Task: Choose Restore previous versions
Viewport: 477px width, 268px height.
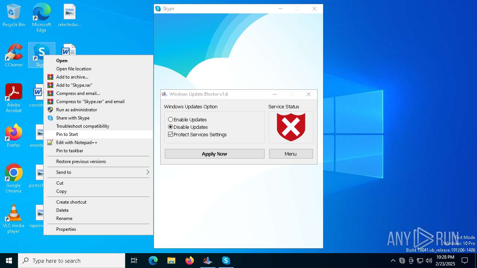Action: pos(98,162)
